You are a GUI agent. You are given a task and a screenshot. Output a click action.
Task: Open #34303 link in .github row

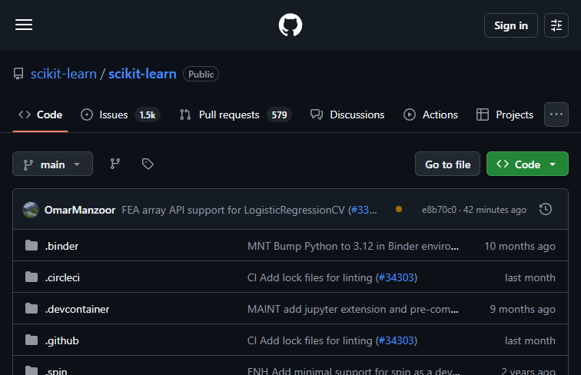tap(396, 340)
